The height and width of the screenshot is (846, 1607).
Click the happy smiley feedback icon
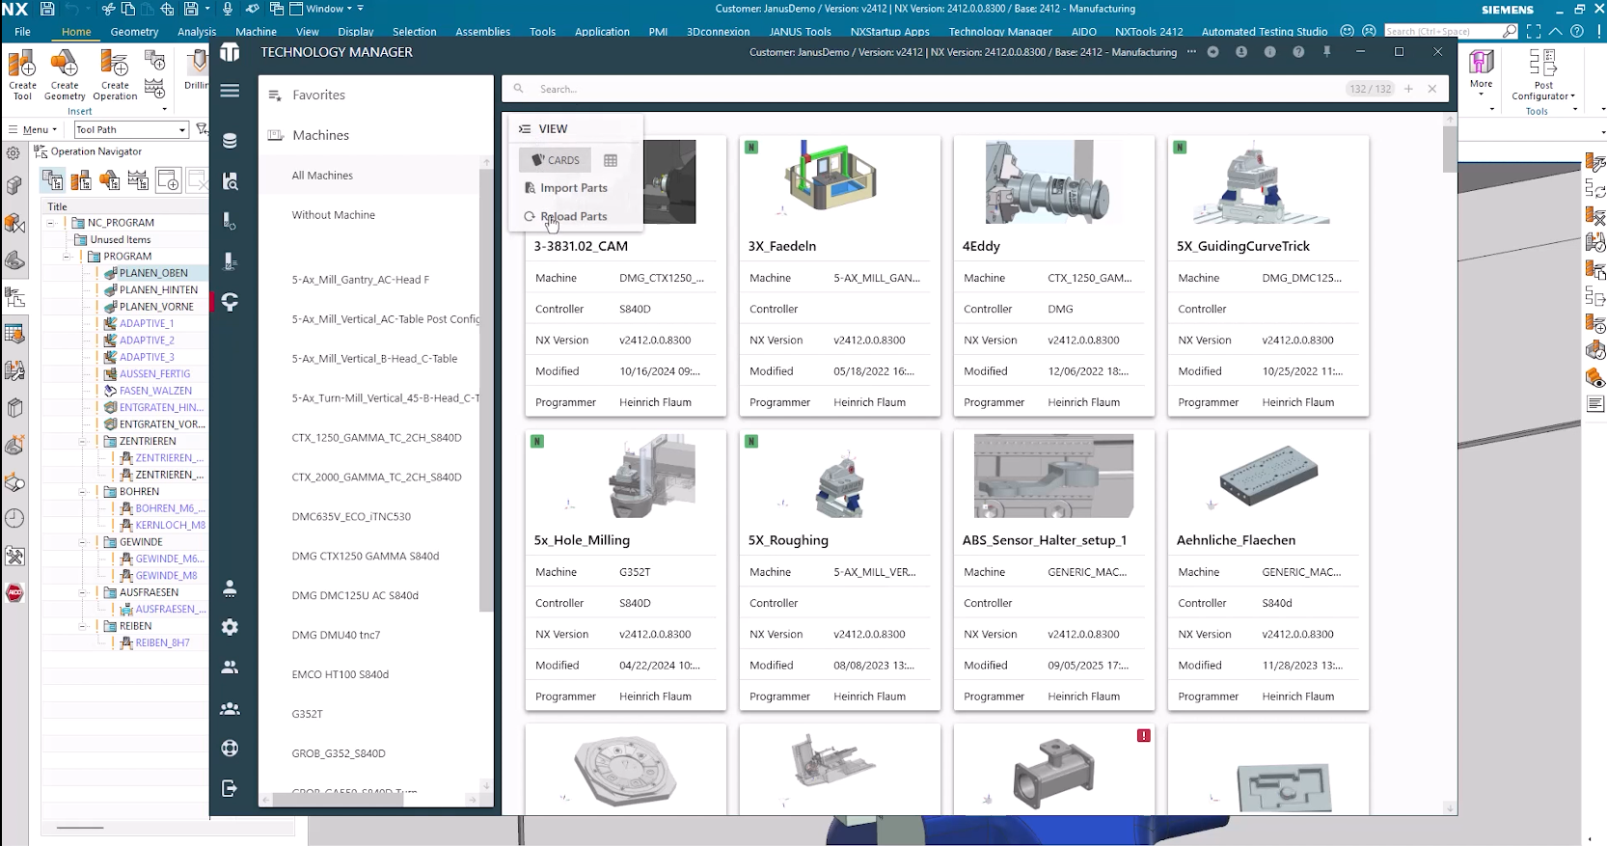(1348, 31)
